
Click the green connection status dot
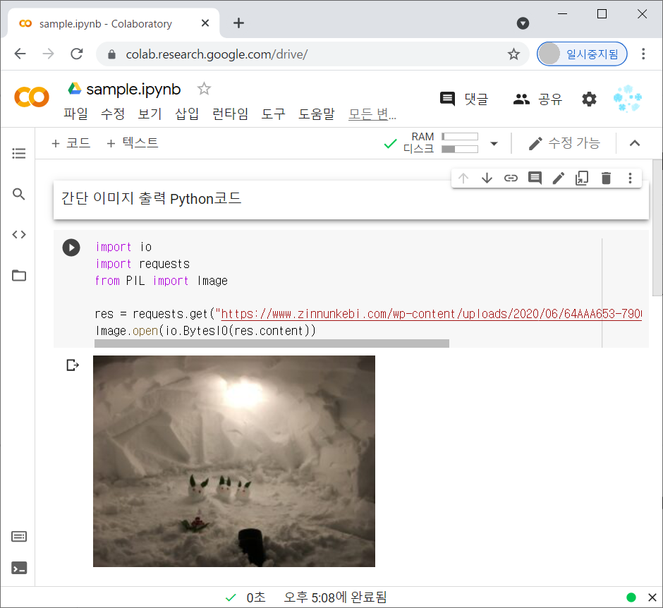tap(631, 597)
